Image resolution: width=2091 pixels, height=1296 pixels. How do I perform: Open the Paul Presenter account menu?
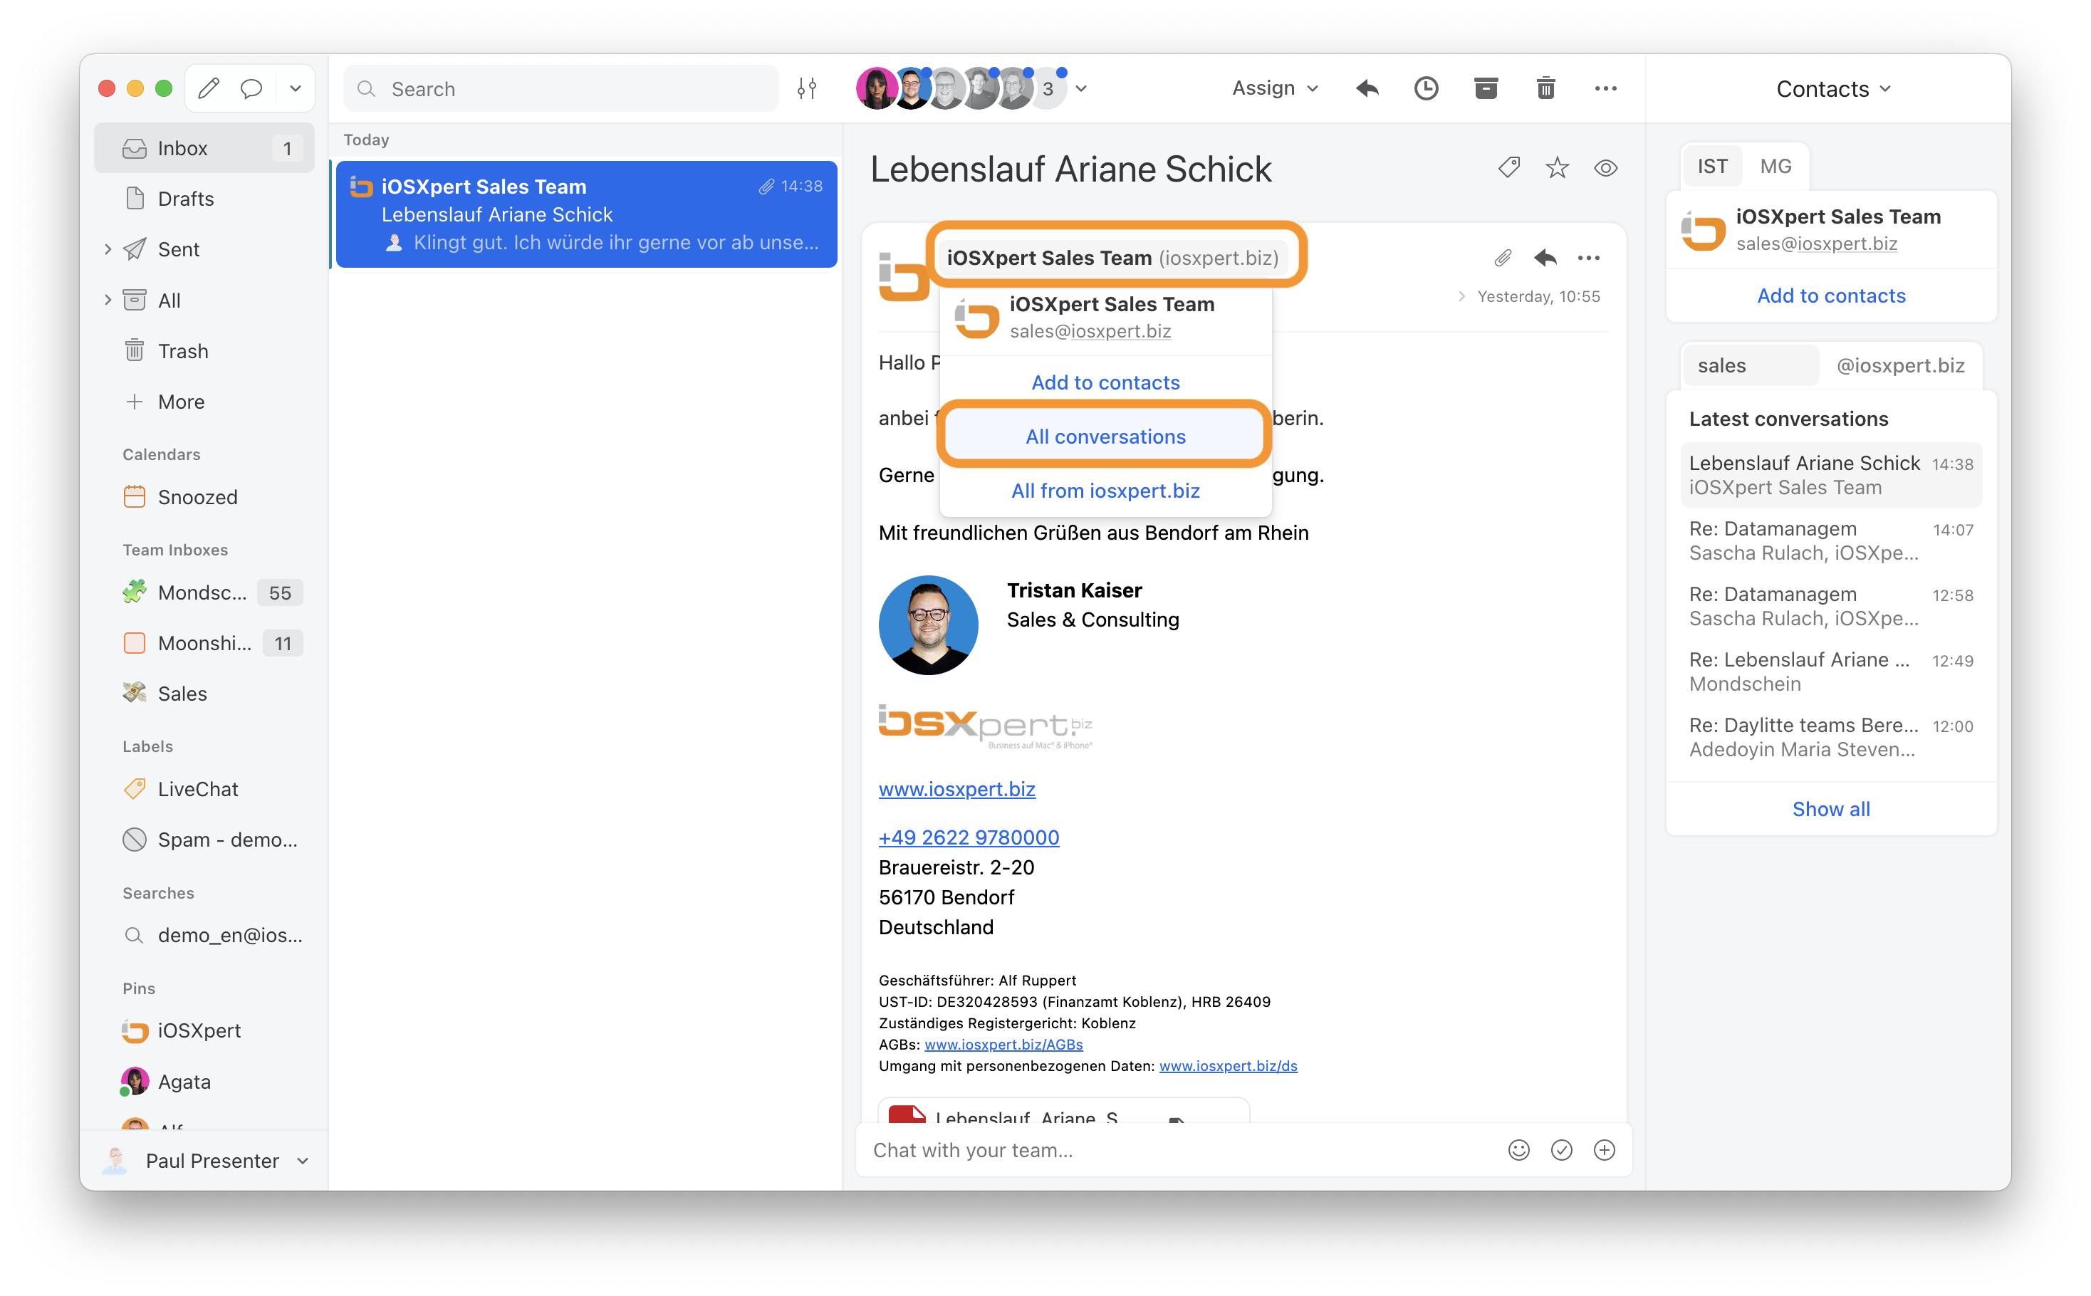204,1161
